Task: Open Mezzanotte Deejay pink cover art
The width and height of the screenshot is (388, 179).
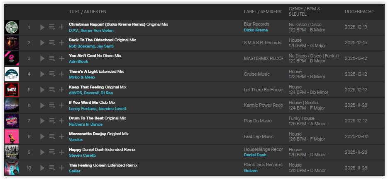Action: 11,137
